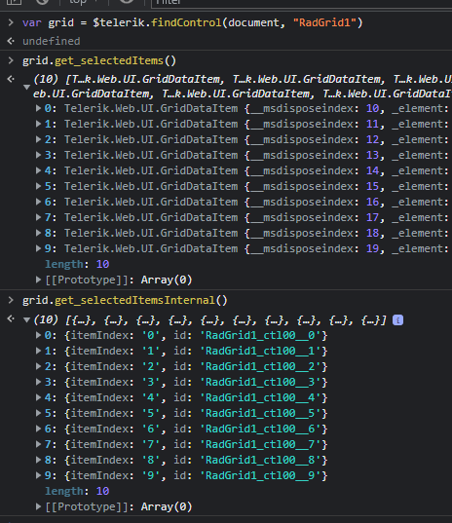Expand item 5 with __msdisposeindex 15

38,186
